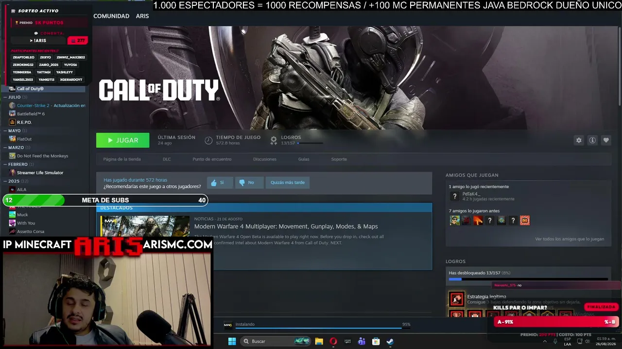Open the game info icon

[592, 140]
